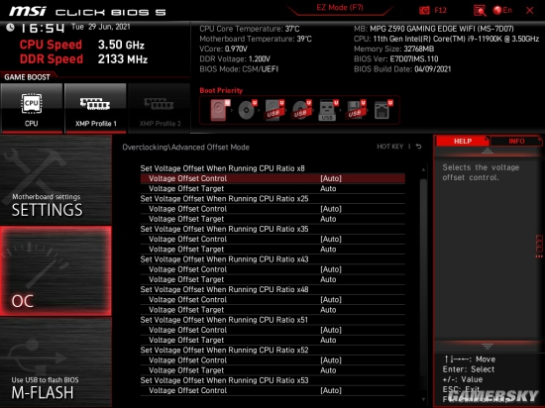Switch to EZ Mode (F7)
Screen dimensions: 545x408
[x=340, y=8]
